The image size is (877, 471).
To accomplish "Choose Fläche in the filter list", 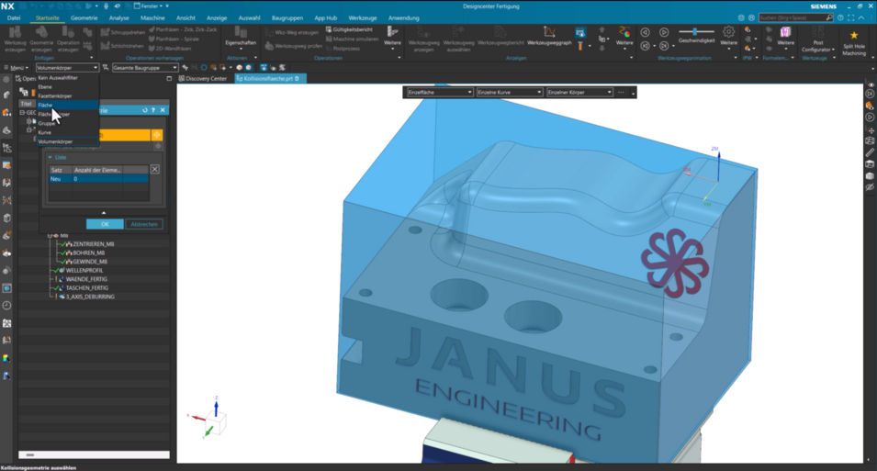I will pyautogui.click(x=68, y=106).
